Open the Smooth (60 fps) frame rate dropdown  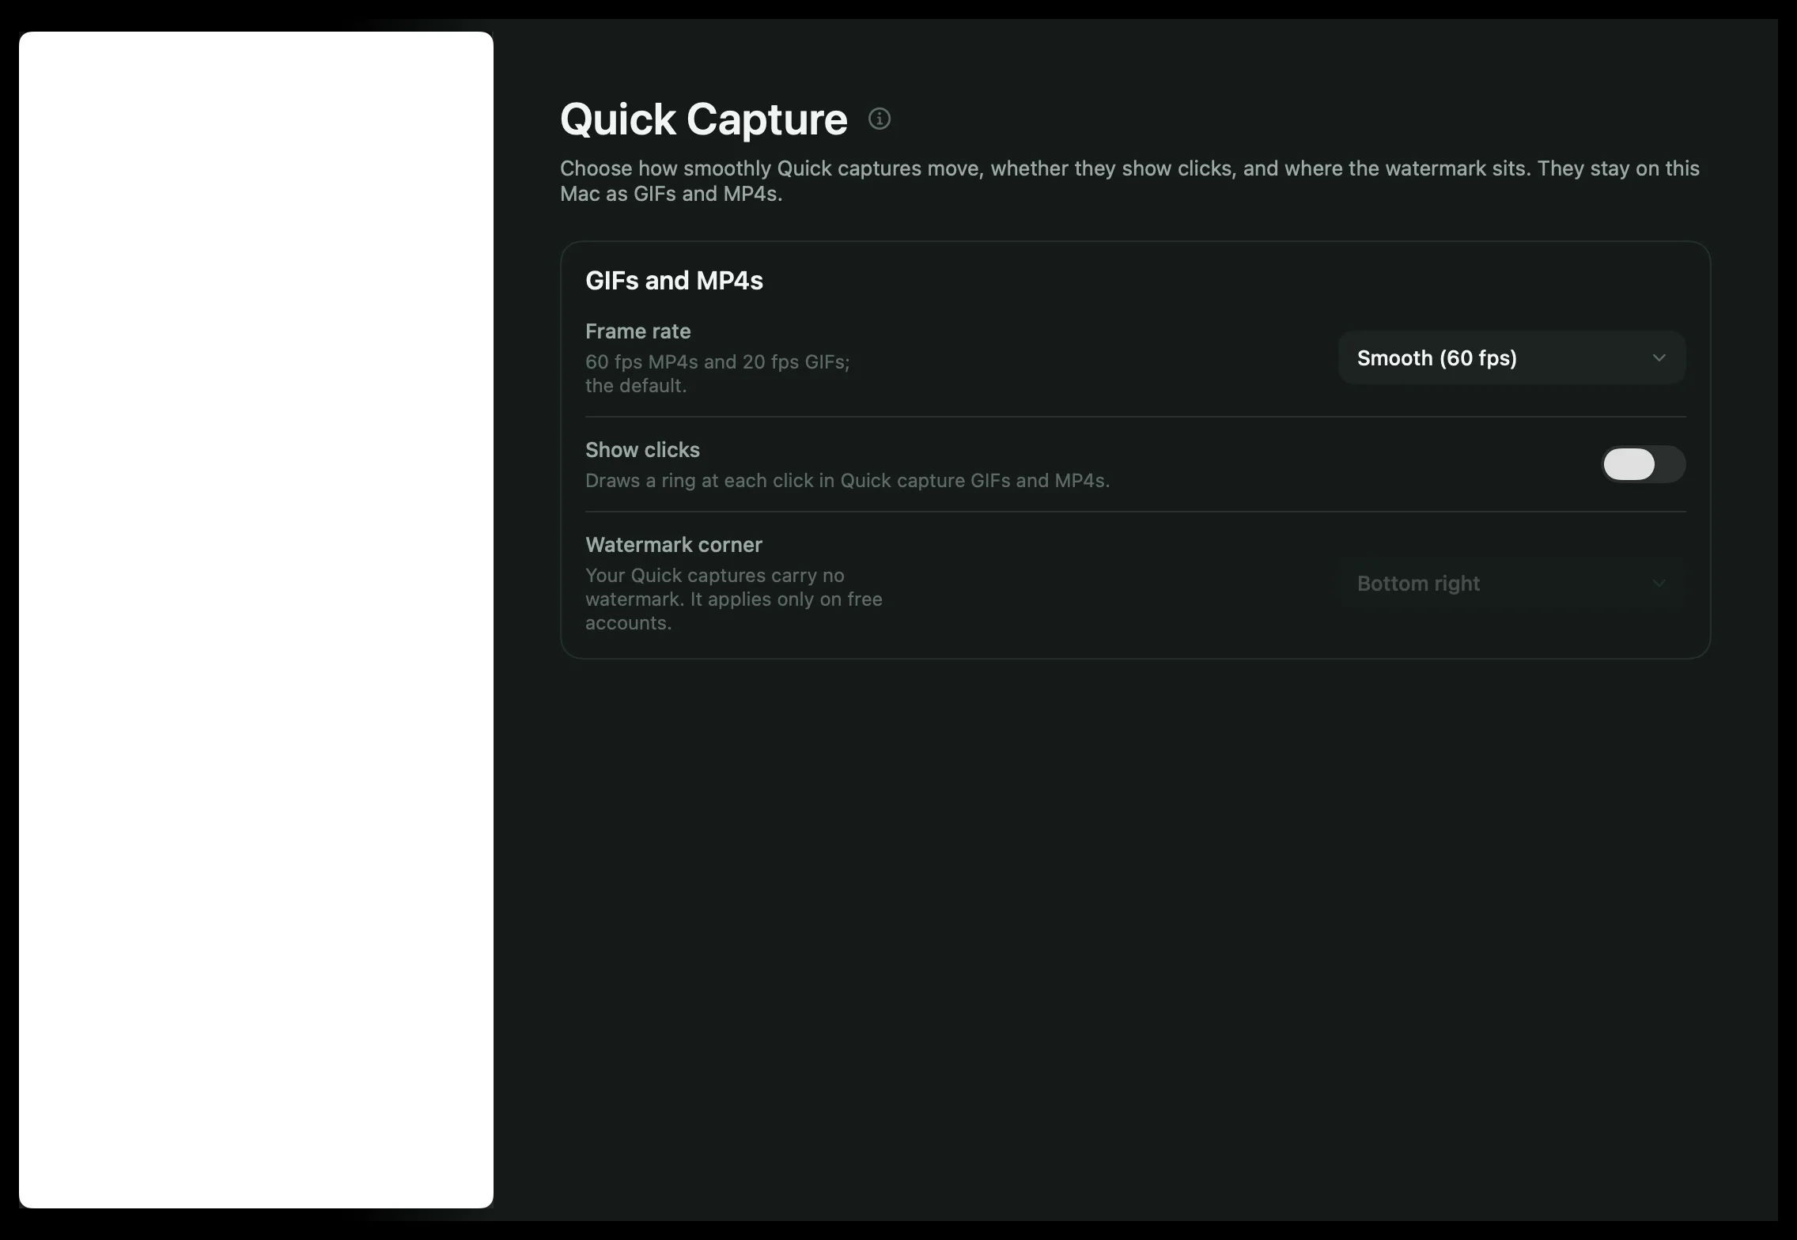click(x=1511, y=358)
